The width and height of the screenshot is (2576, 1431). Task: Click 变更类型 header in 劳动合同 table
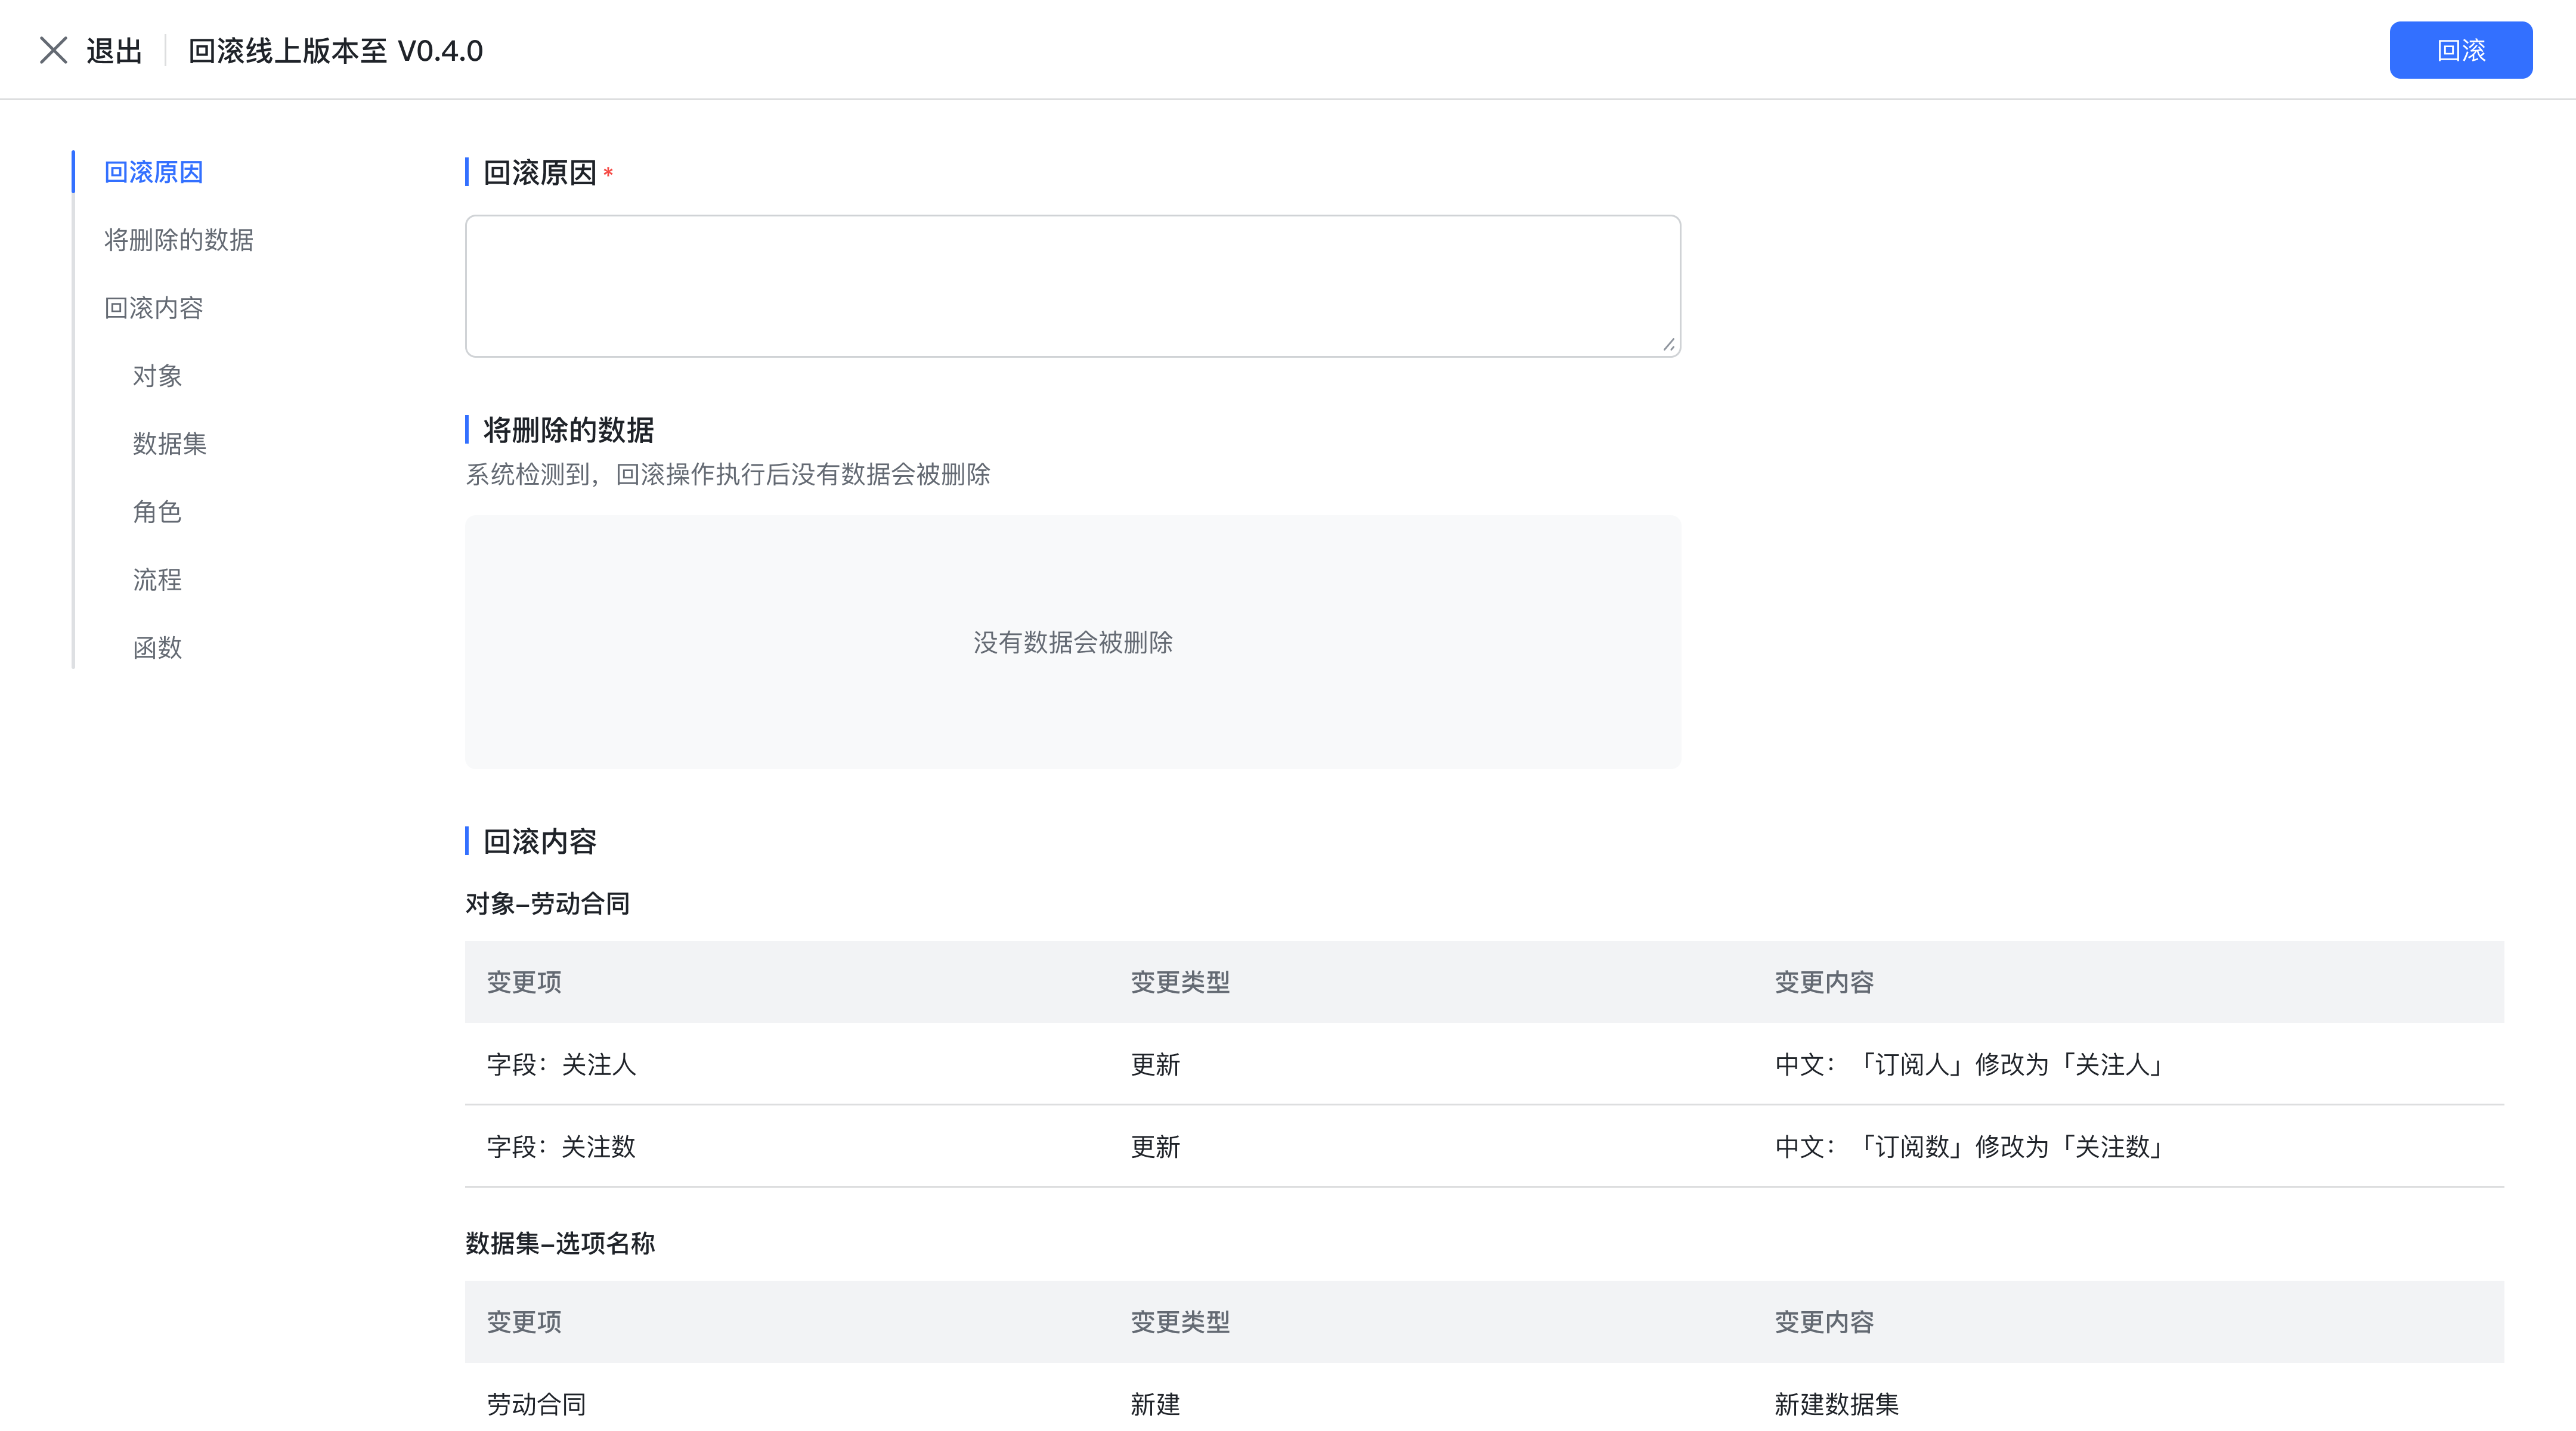coord(1180,982)
